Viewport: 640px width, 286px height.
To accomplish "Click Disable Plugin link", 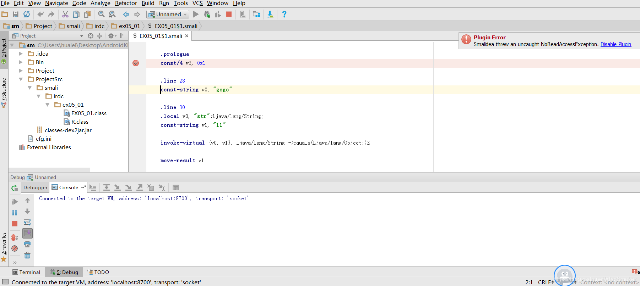I will 616,44.
